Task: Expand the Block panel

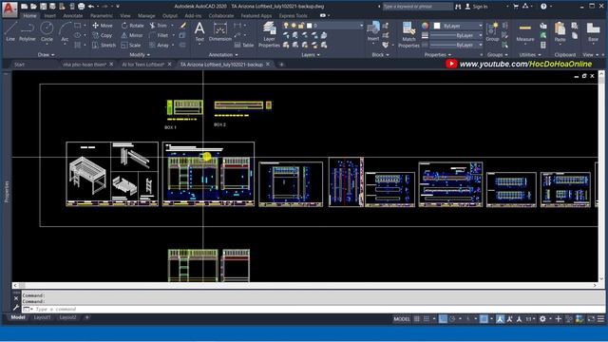Action: click(380, 55)
